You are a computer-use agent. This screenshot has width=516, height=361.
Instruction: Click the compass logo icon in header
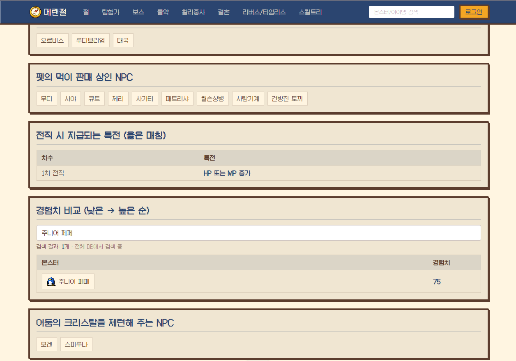click(35, 12)
